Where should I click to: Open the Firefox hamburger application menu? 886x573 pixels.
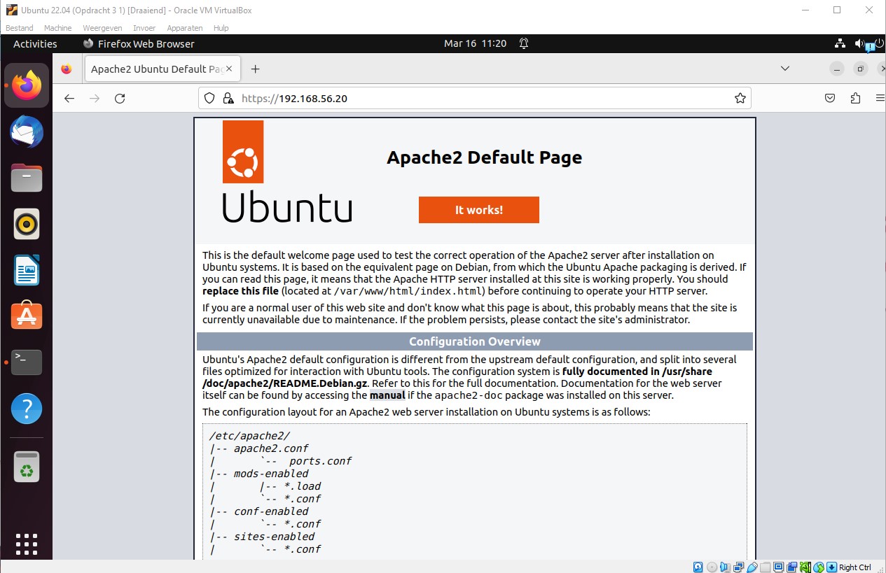[x=880, y=99]
